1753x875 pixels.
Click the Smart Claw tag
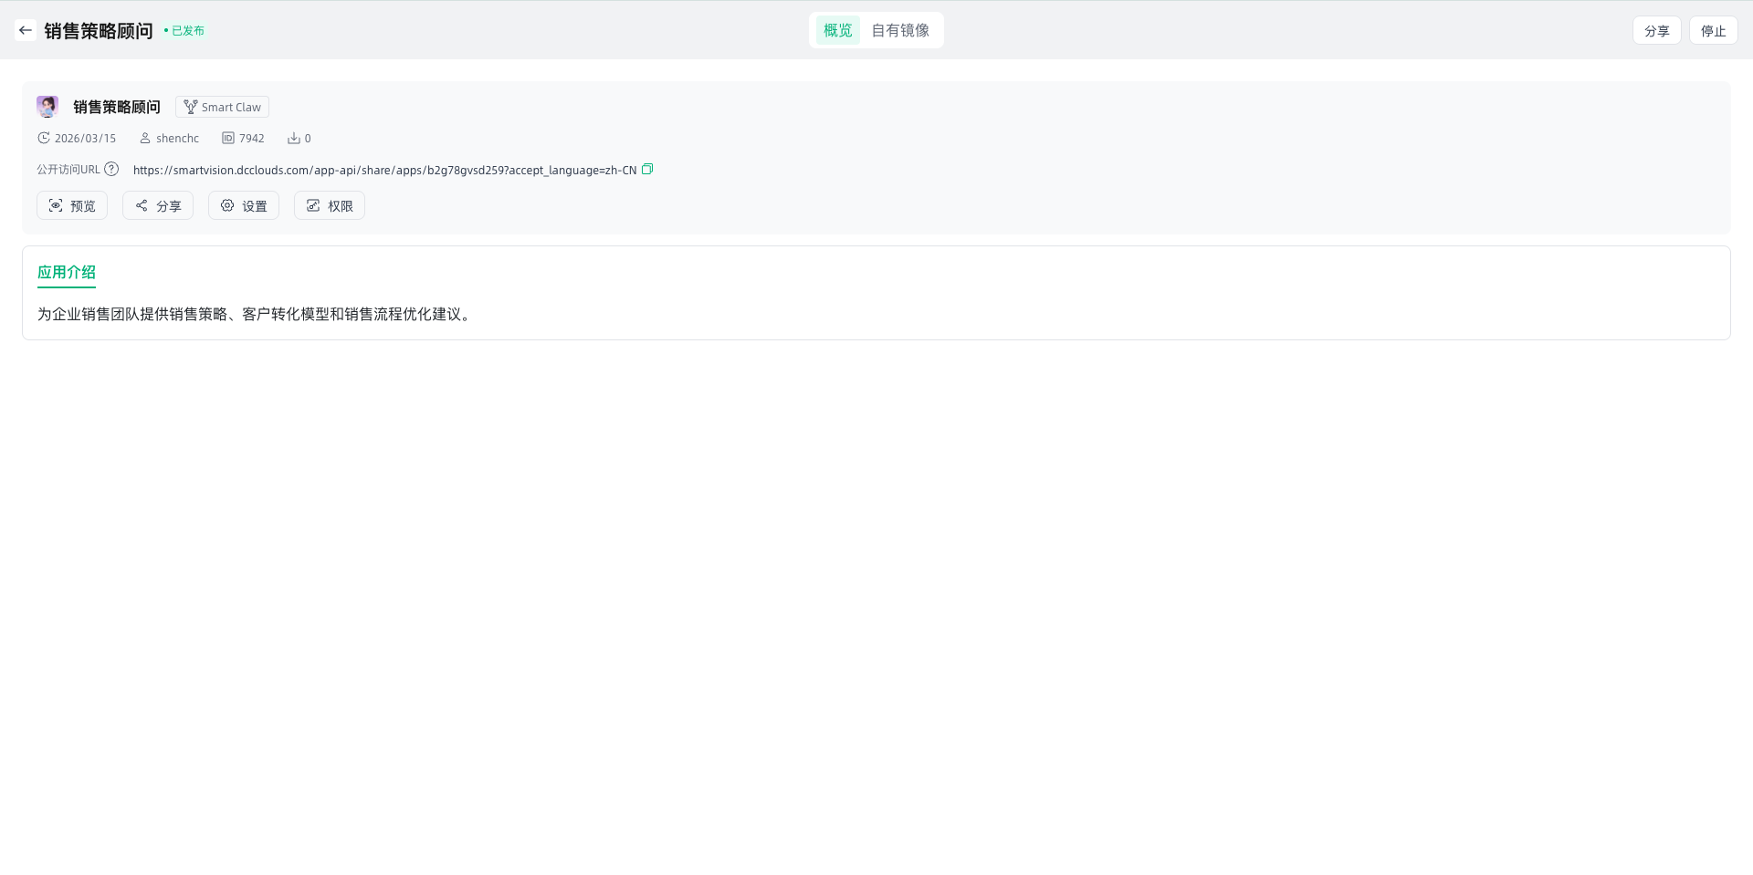[x=222, y=107]
